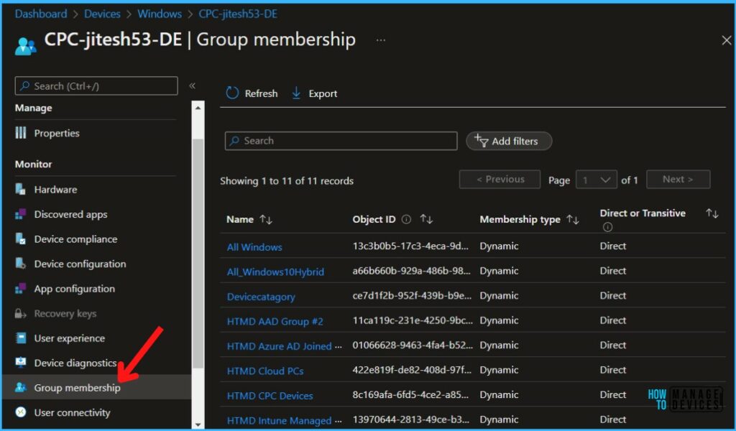Click the sidebar vertical scrollbar

coord(198,251)
